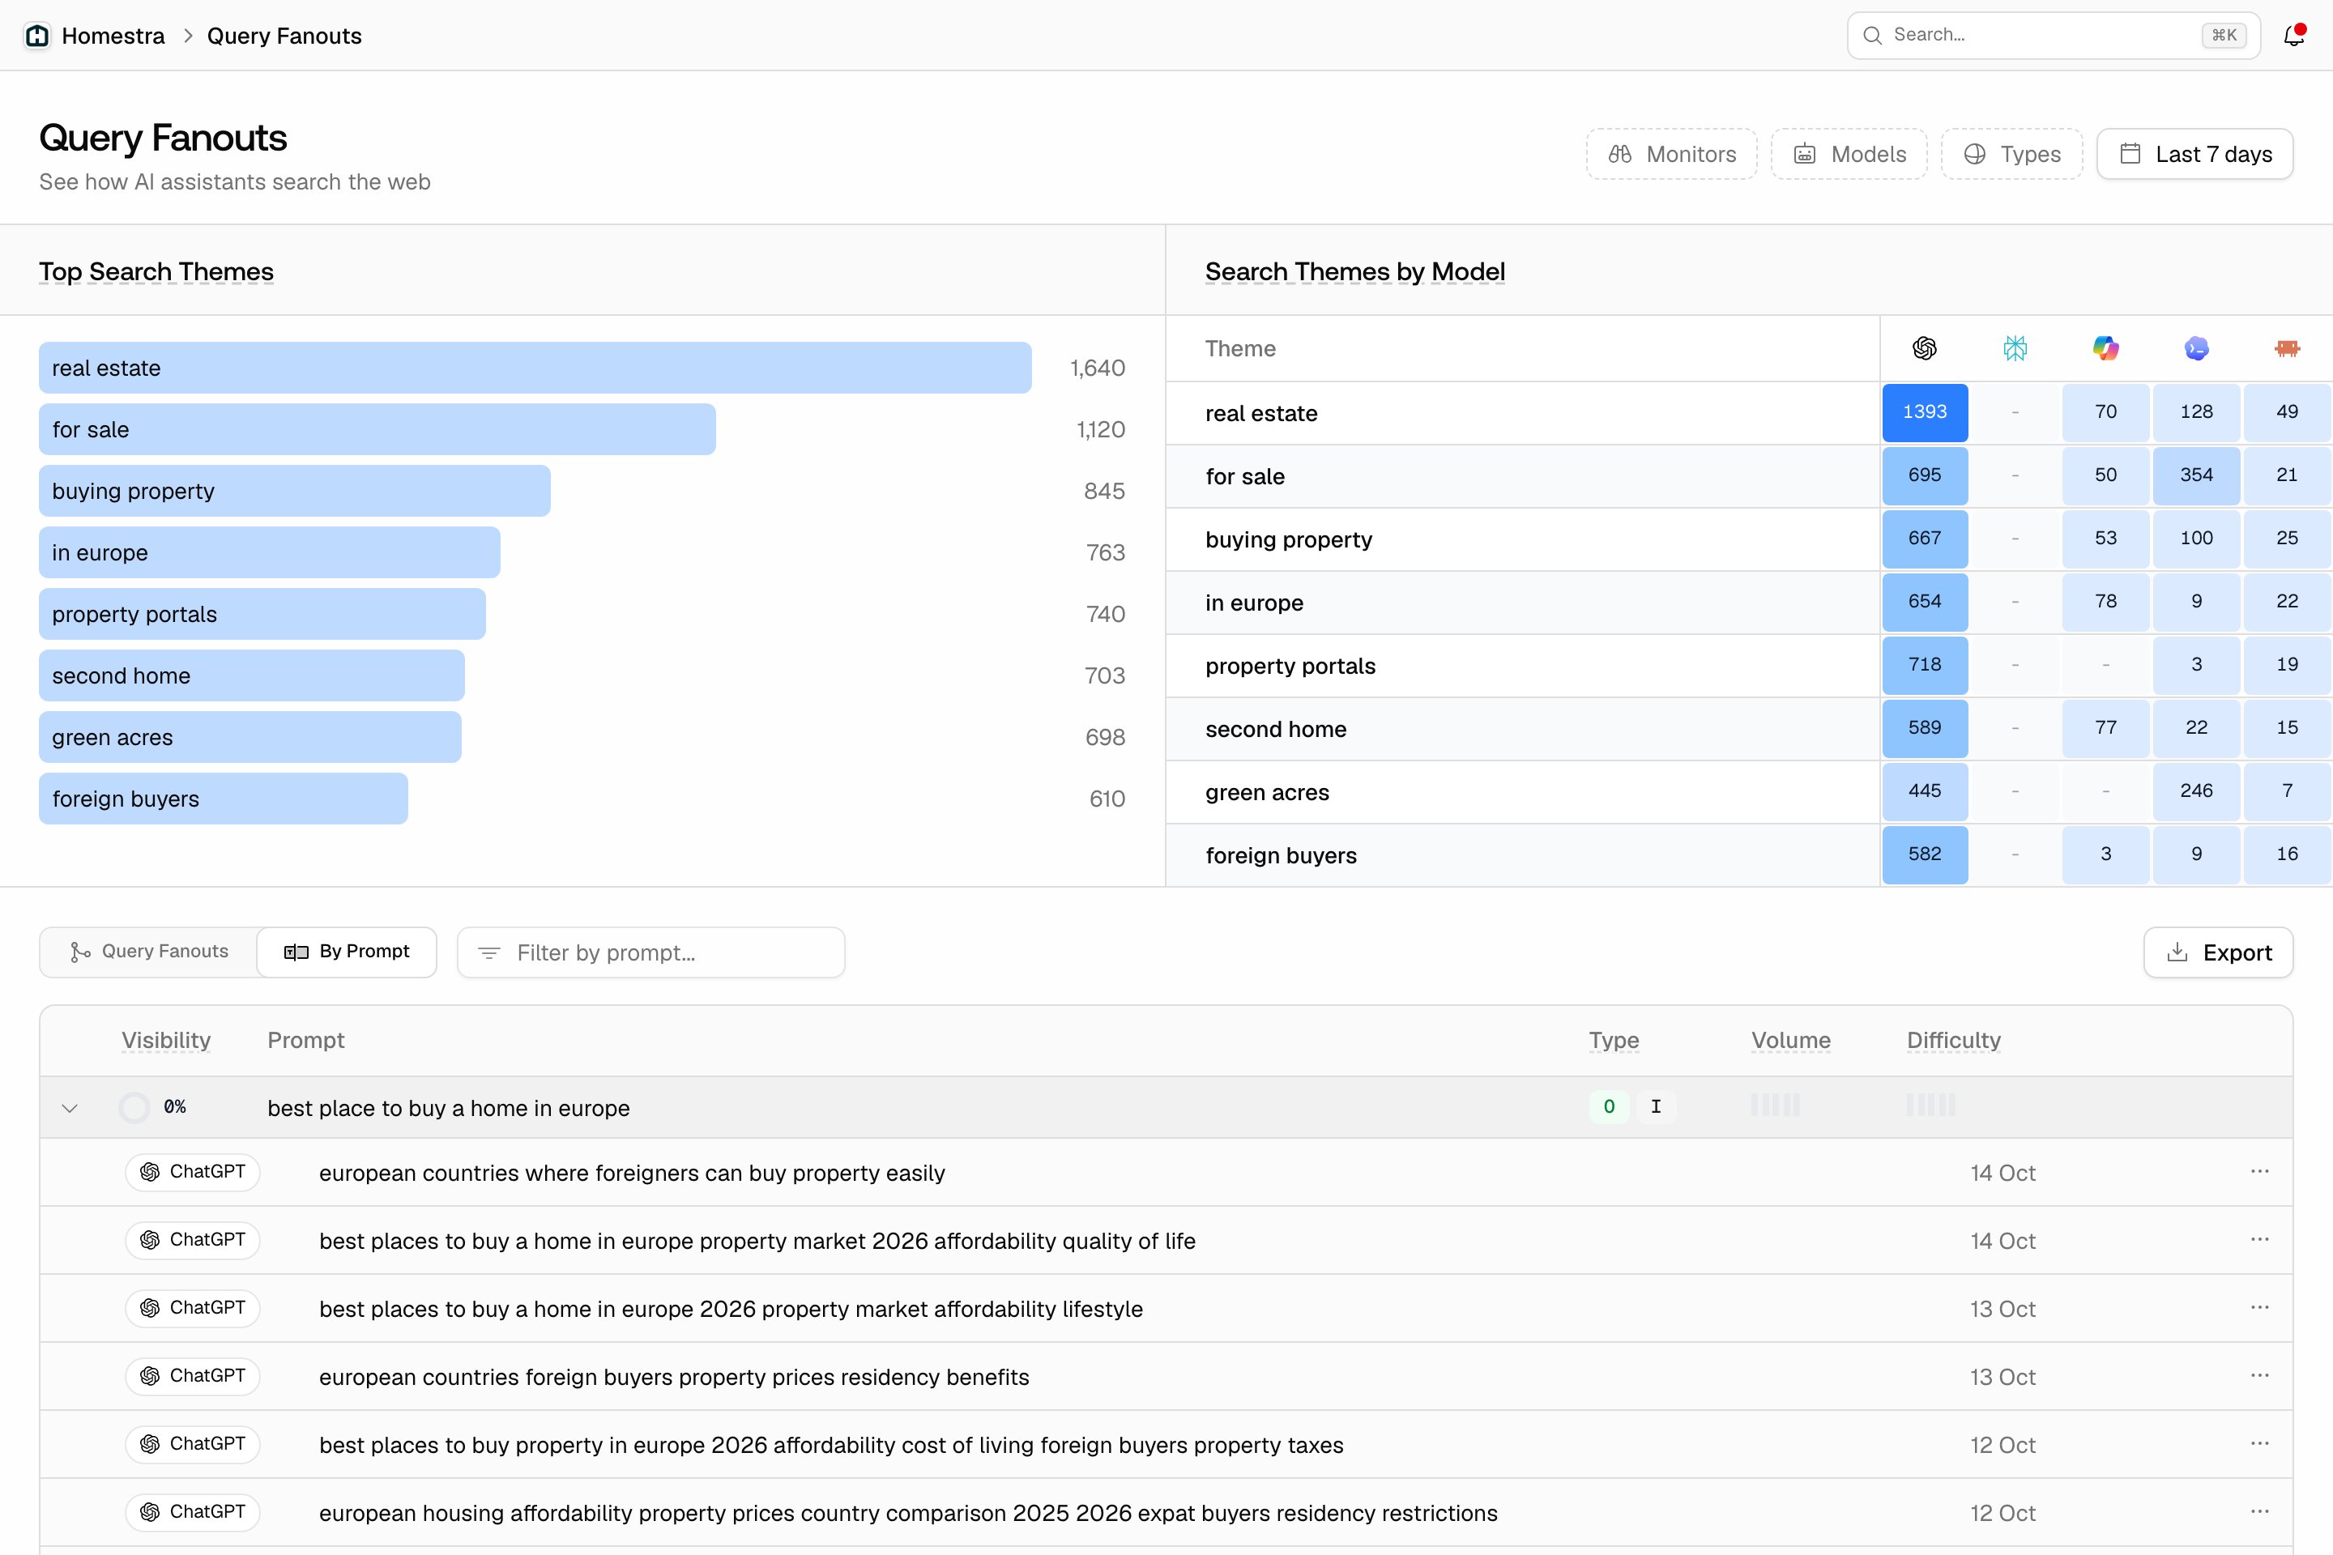Viewport: 2333px width, 1555px height.
Task: Click the dark blue 1393 heatmap cell
Action: pos(1925,411)
